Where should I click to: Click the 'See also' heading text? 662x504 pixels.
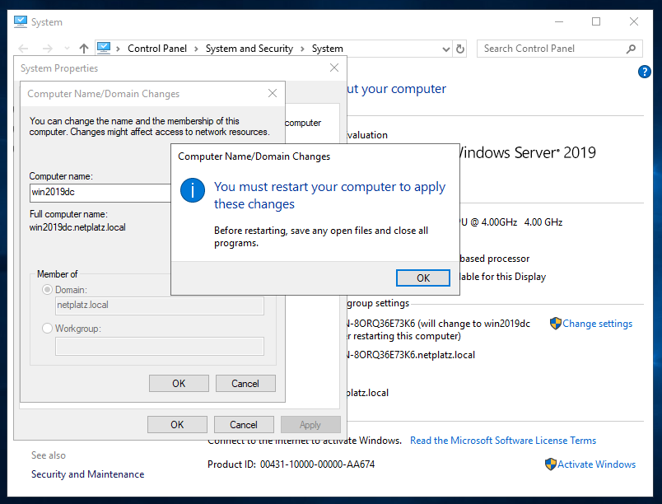(x=48, y=455)
